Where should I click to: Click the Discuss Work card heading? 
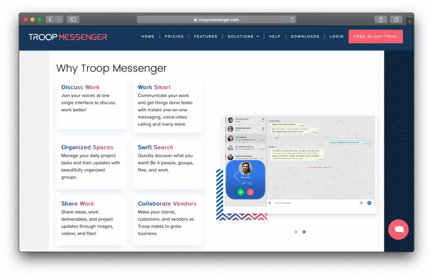tap(80, 87)
